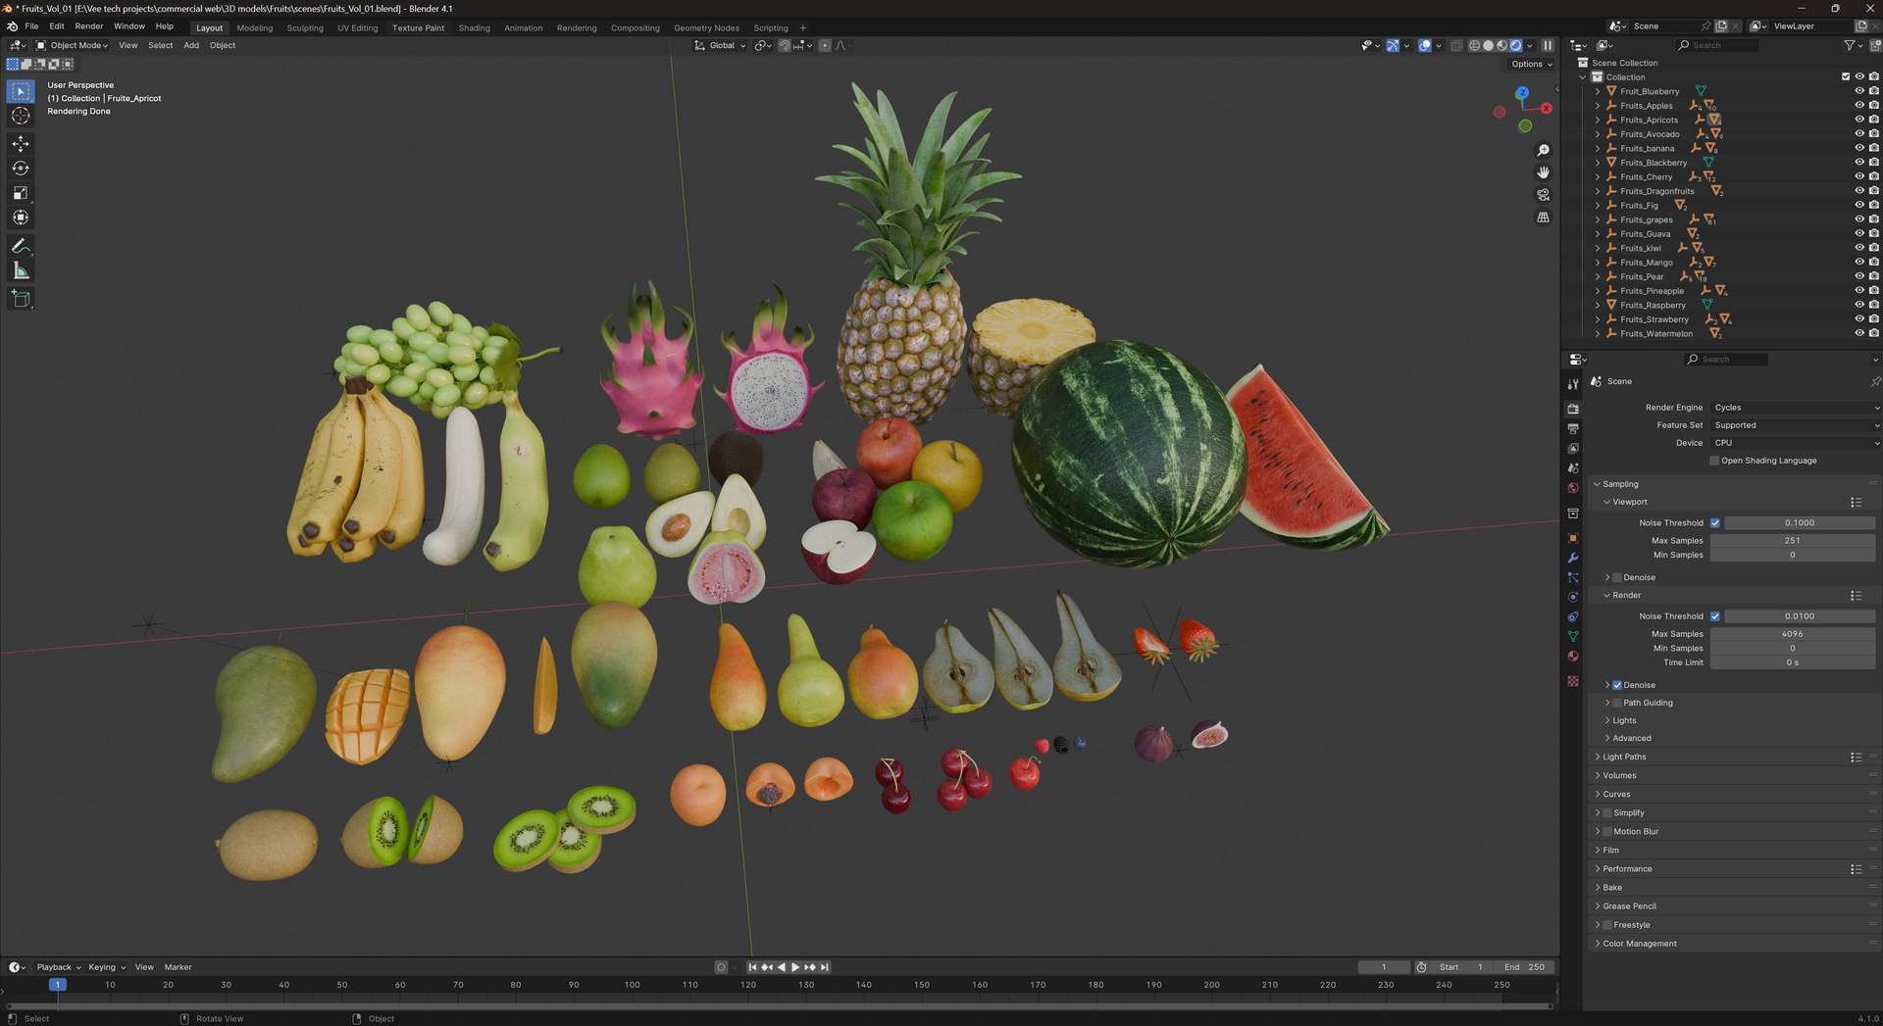
Task: Switch to wireframe viewport shading
Action: [1474, 45]
